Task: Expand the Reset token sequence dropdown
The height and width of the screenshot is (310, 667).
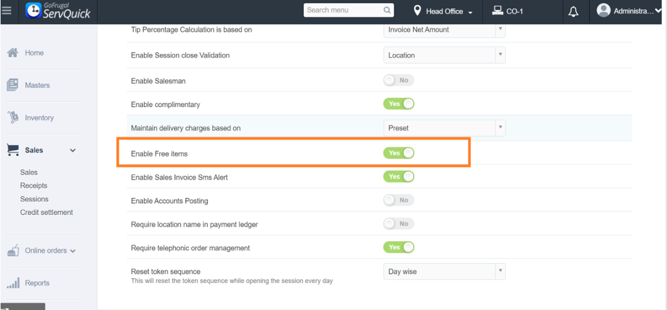Action: 444,272
